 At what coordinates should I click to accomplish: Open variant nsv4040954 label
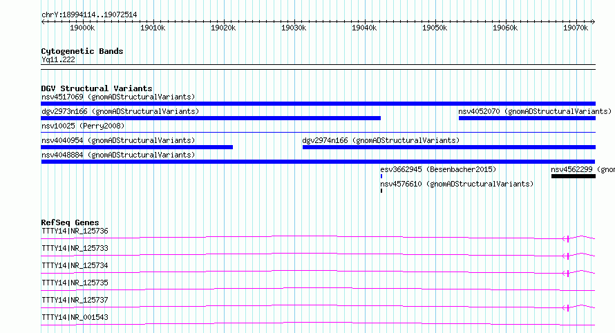(x=118, y=140)
